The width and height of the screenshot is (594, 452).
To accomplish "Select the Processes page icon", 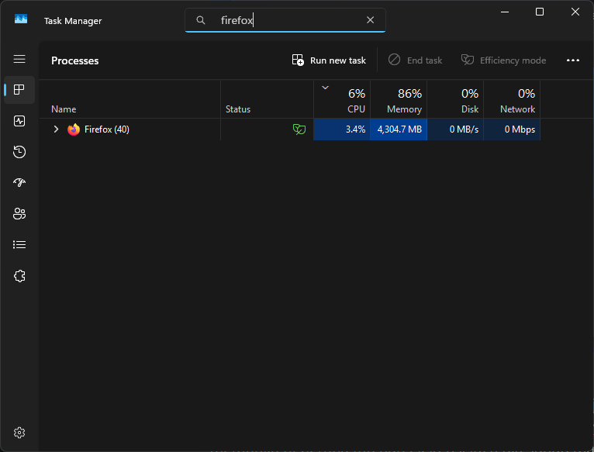I will 19,90.
